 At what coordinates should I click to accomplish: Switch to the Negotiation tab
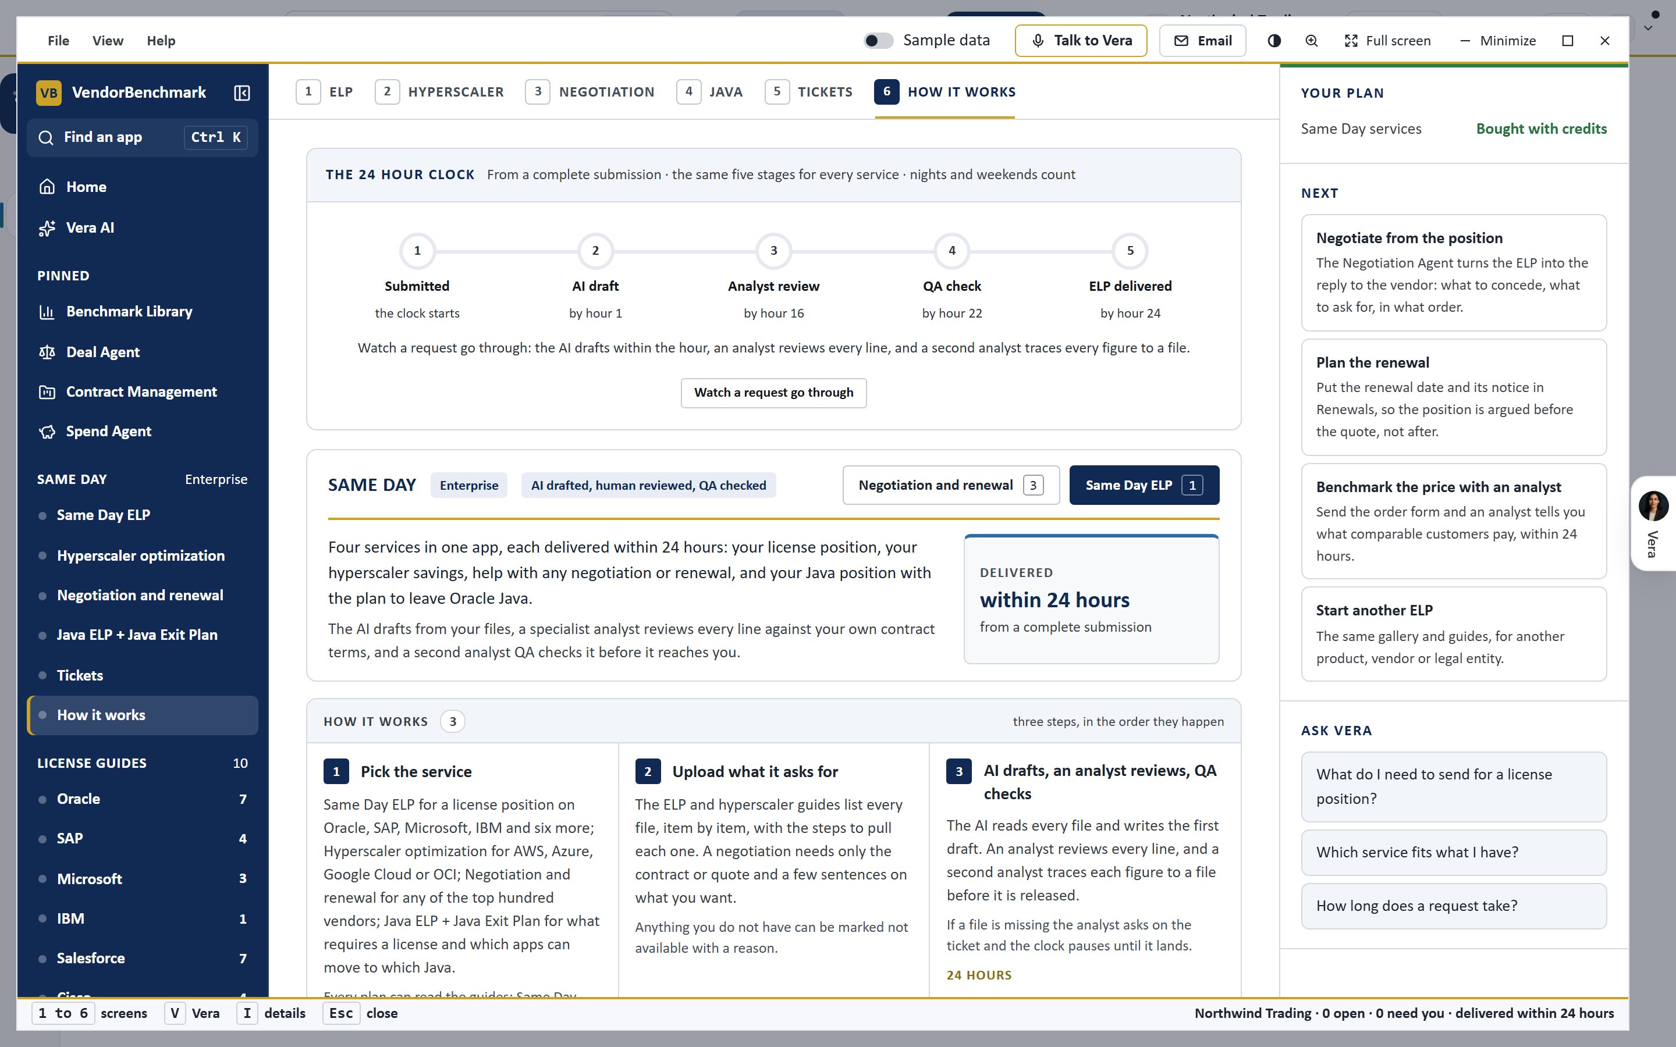coord(590,92)
